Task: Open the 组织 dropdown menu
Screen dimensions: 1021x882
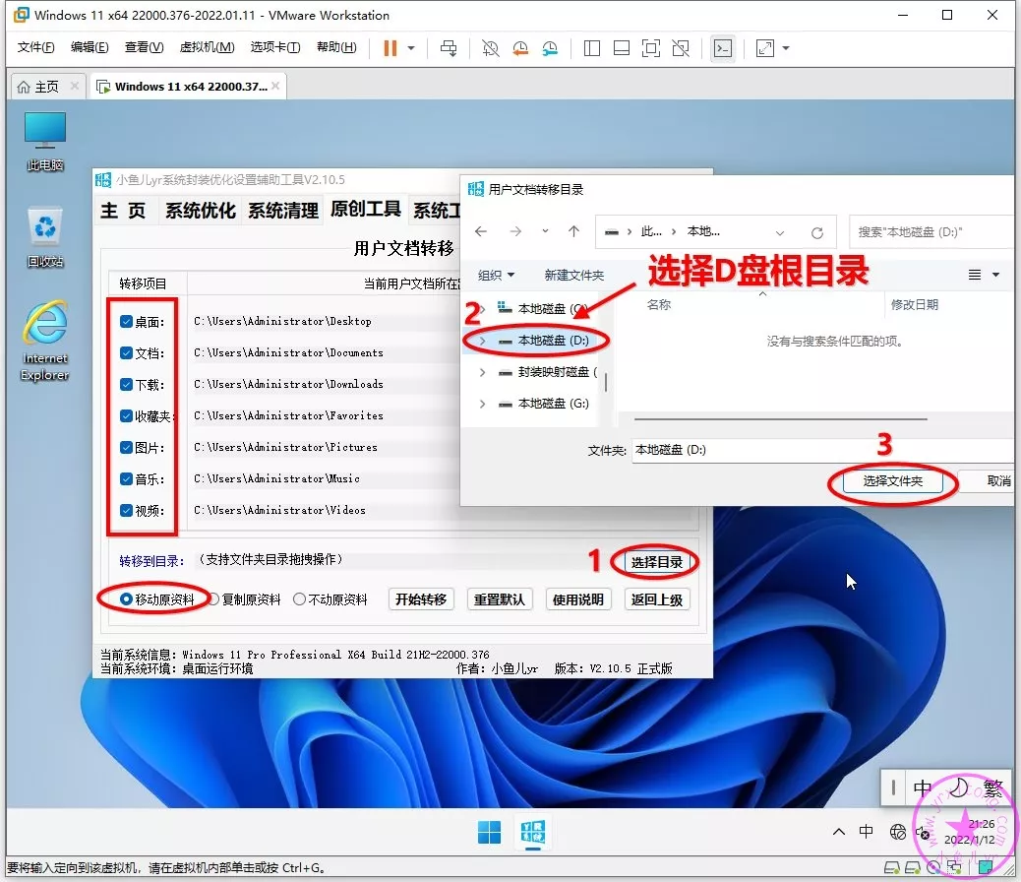Action: point(496,276)
